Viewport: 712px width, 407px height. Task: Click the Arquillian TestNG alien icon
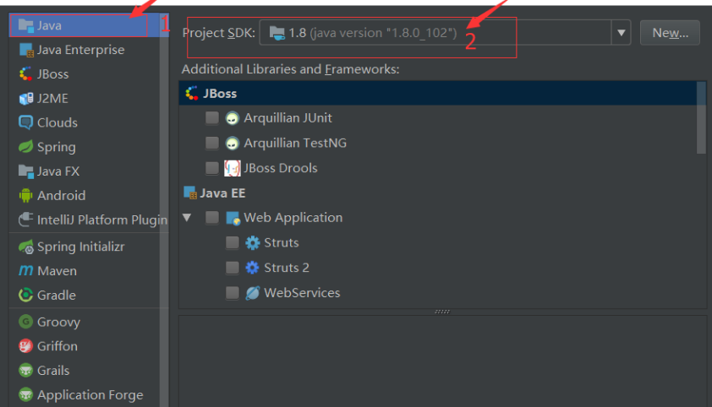coord(232,144)
